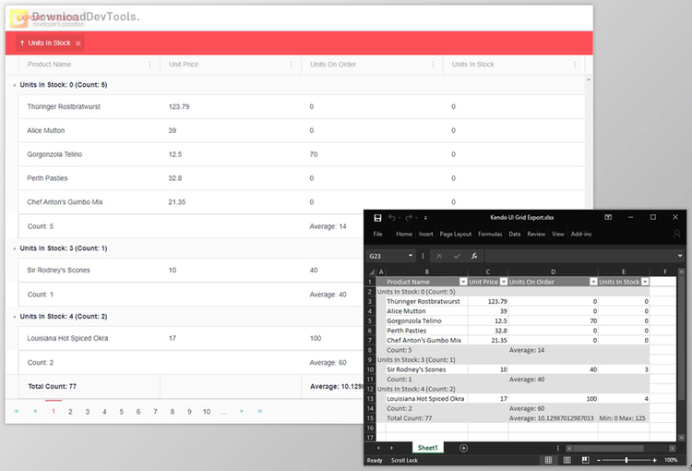
Task: Click Select All corner of the worksheet
Action: coord(371,272)
